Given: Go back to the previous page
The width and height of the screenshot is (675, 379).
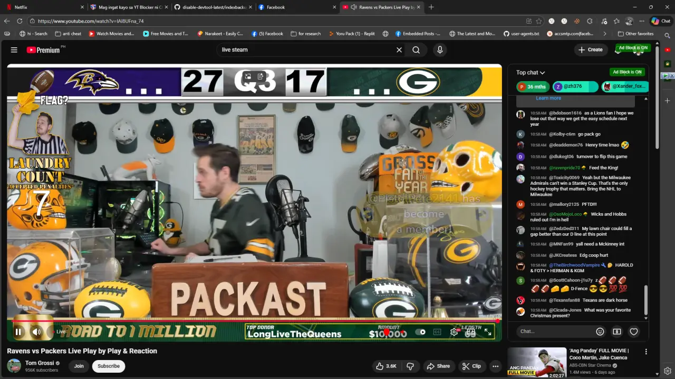Looking at the screenshot, I should tap(7, 21).
